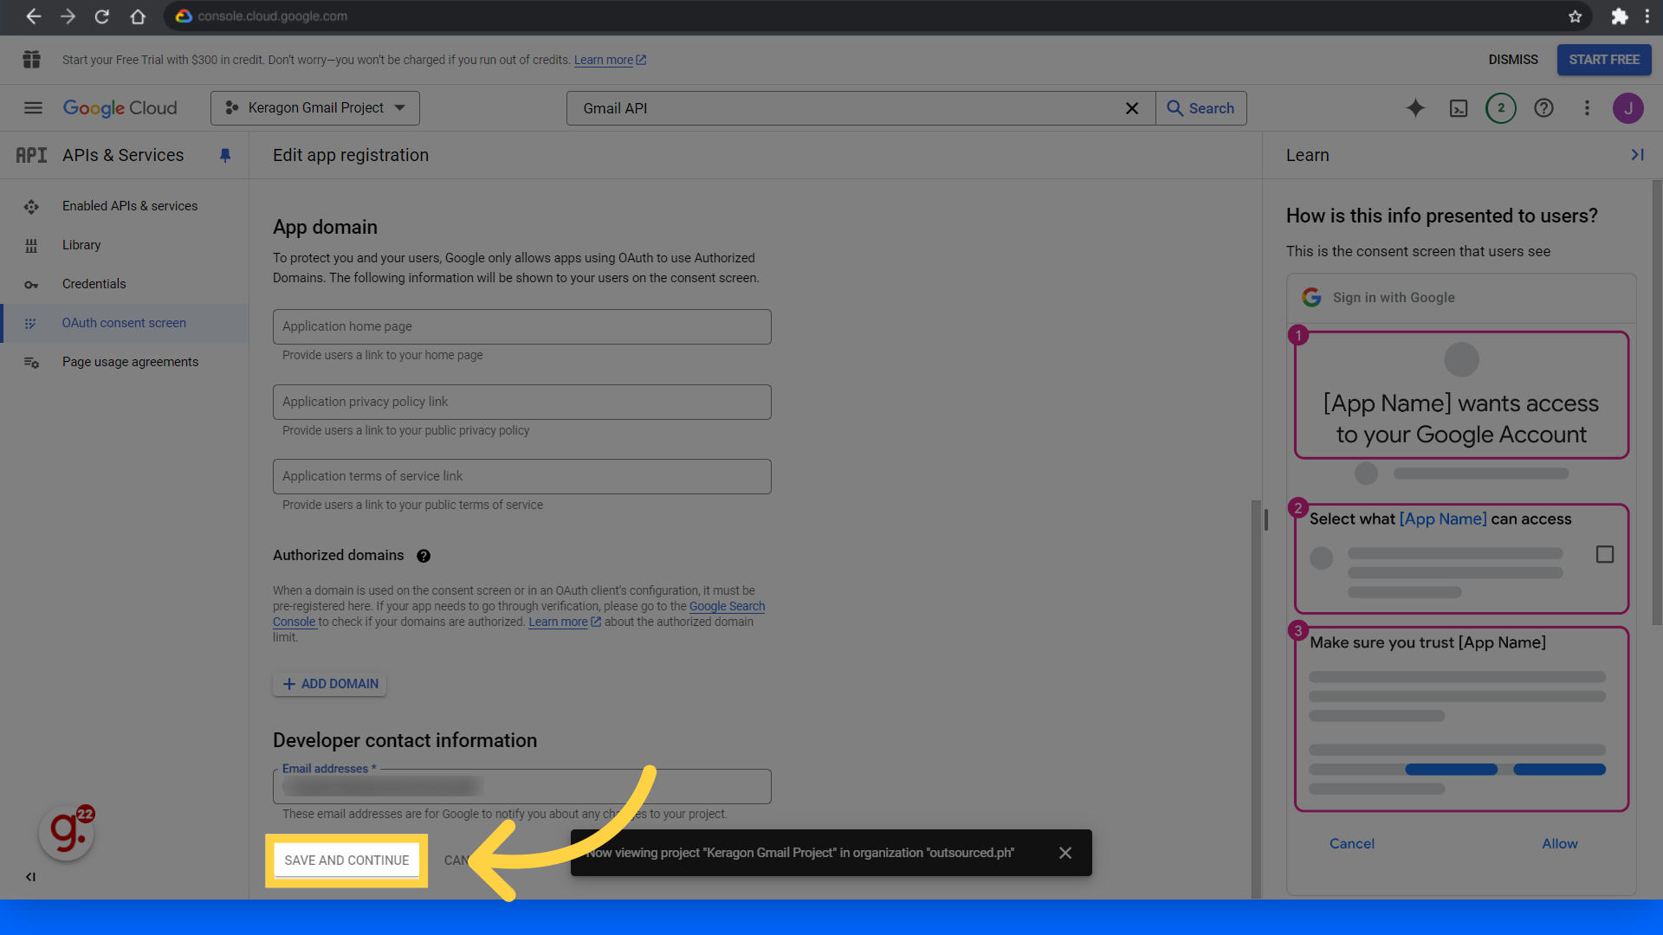The image size is (1663, 935).
Task: Pin APIs & Services with pin icon
Action: coord(225,155)
